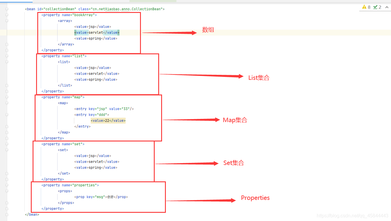391x221 pixels.
Task: Place cursor on property name="map"
Action: tap(63, 97)
